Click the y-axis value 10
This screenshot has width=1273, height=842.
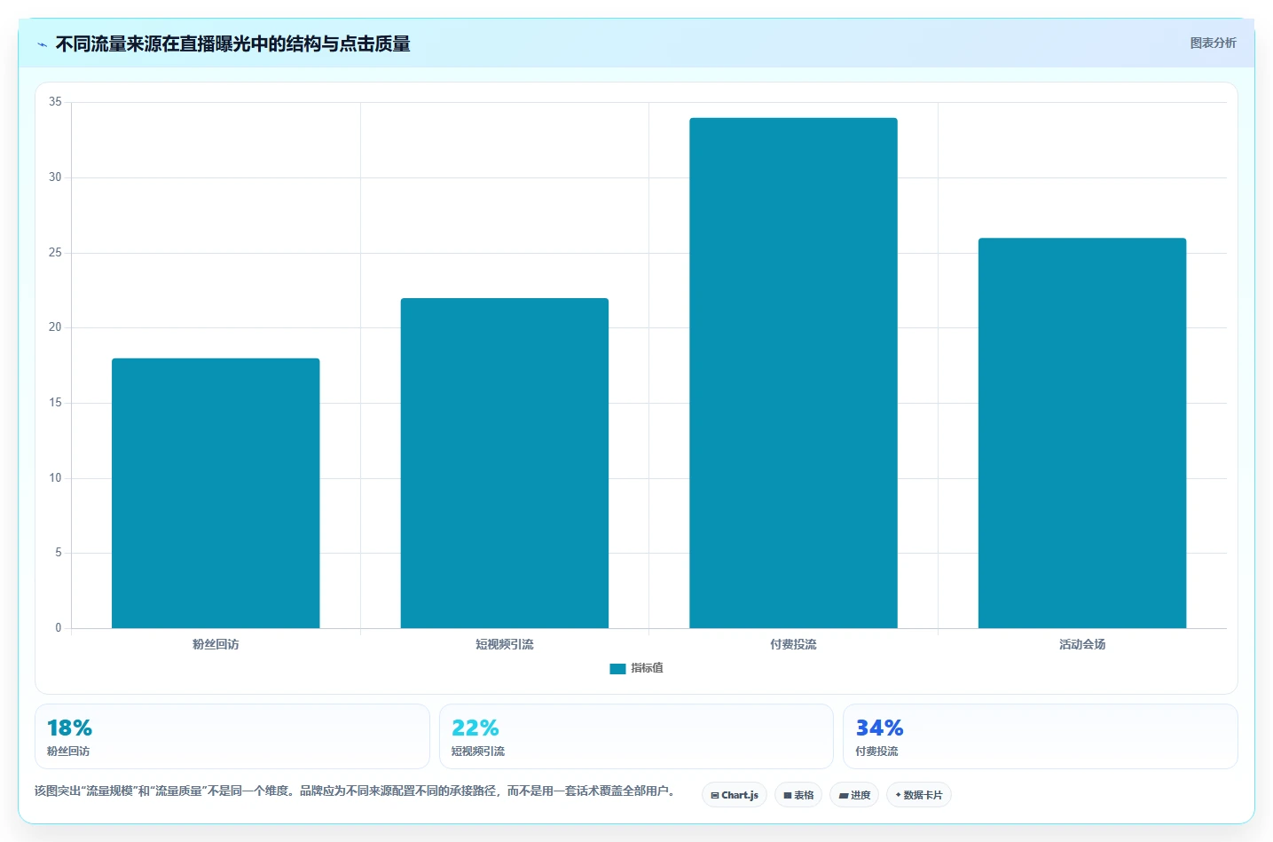coord(55,478)
